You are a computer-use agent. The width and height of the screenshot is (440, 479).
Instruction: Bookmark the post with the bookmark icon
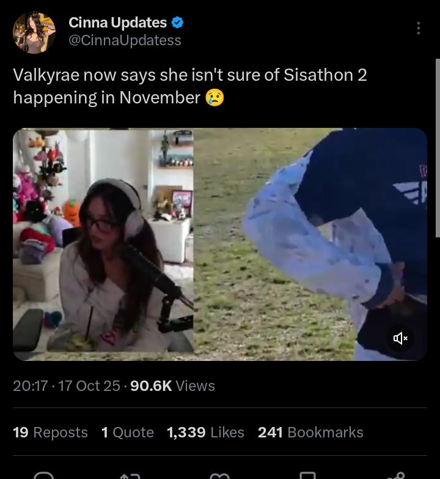[x=307, y=476]
